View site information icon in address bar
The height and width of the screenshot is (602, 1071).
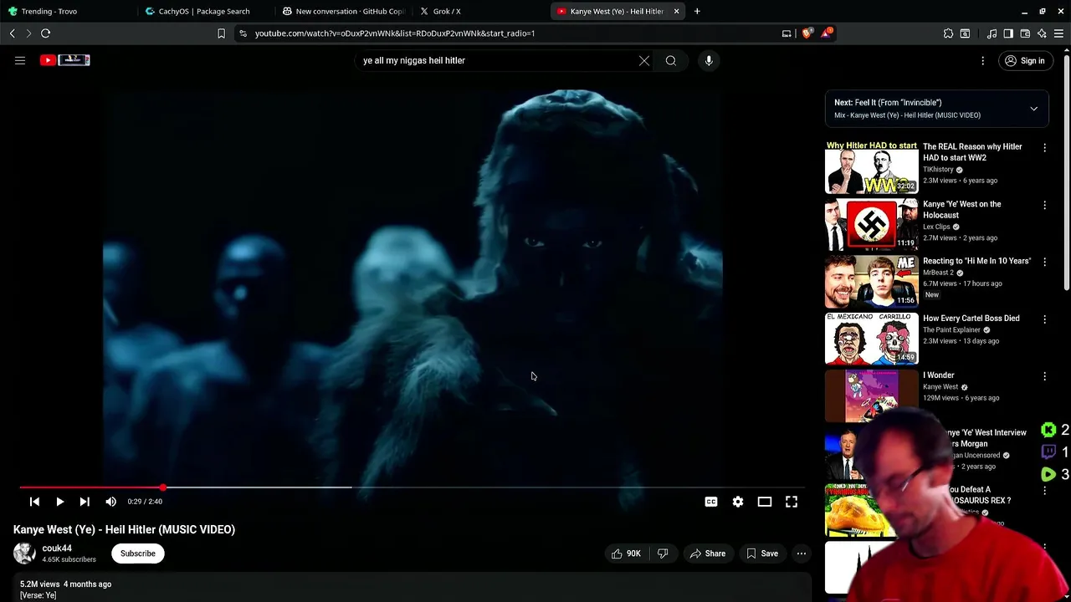243,33
